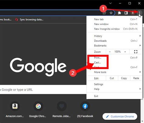
Task: Bookmark this page with star icon
Action: (x=111, y=13)
